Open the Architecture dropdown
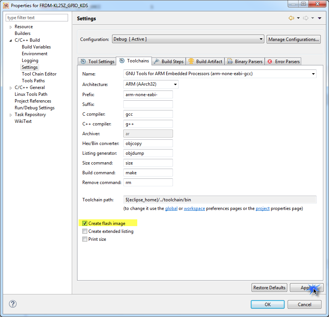Image resolution: width=329 pixels, height=317 pixels. 151,84
